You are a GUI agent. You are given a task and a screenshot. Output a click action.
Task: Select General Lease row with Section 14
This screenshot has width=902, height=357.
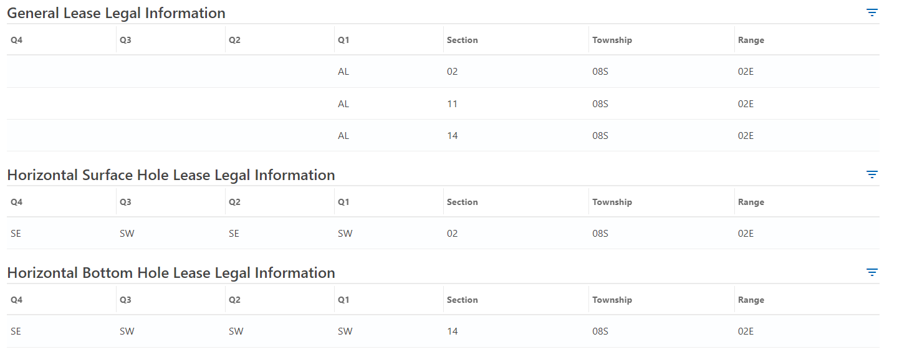443,136
